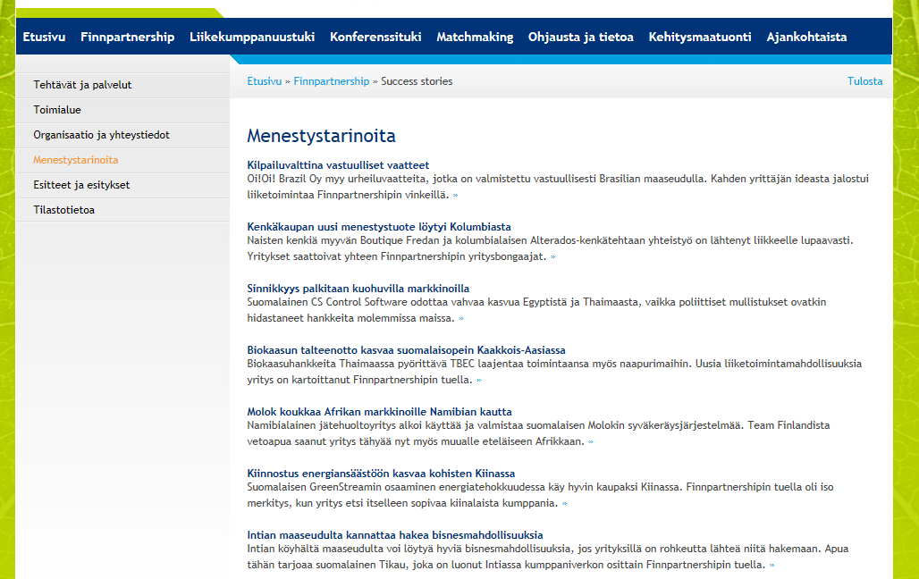The height and width of the screenshot is (579, 919).
Task: Go to Liikekumppanuustuki in the navigation bar
Action: pos(252,37)
